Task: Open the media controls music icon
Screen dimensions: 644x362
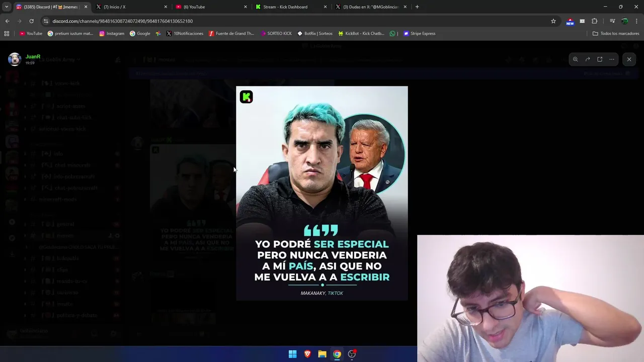Action: coord(612,21)
